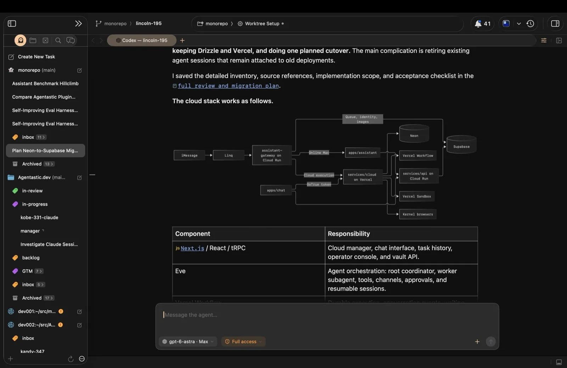Click new task icon beside monorepo (main)
The width and height of the screenshot is (567, 368).
coord(79,70)
